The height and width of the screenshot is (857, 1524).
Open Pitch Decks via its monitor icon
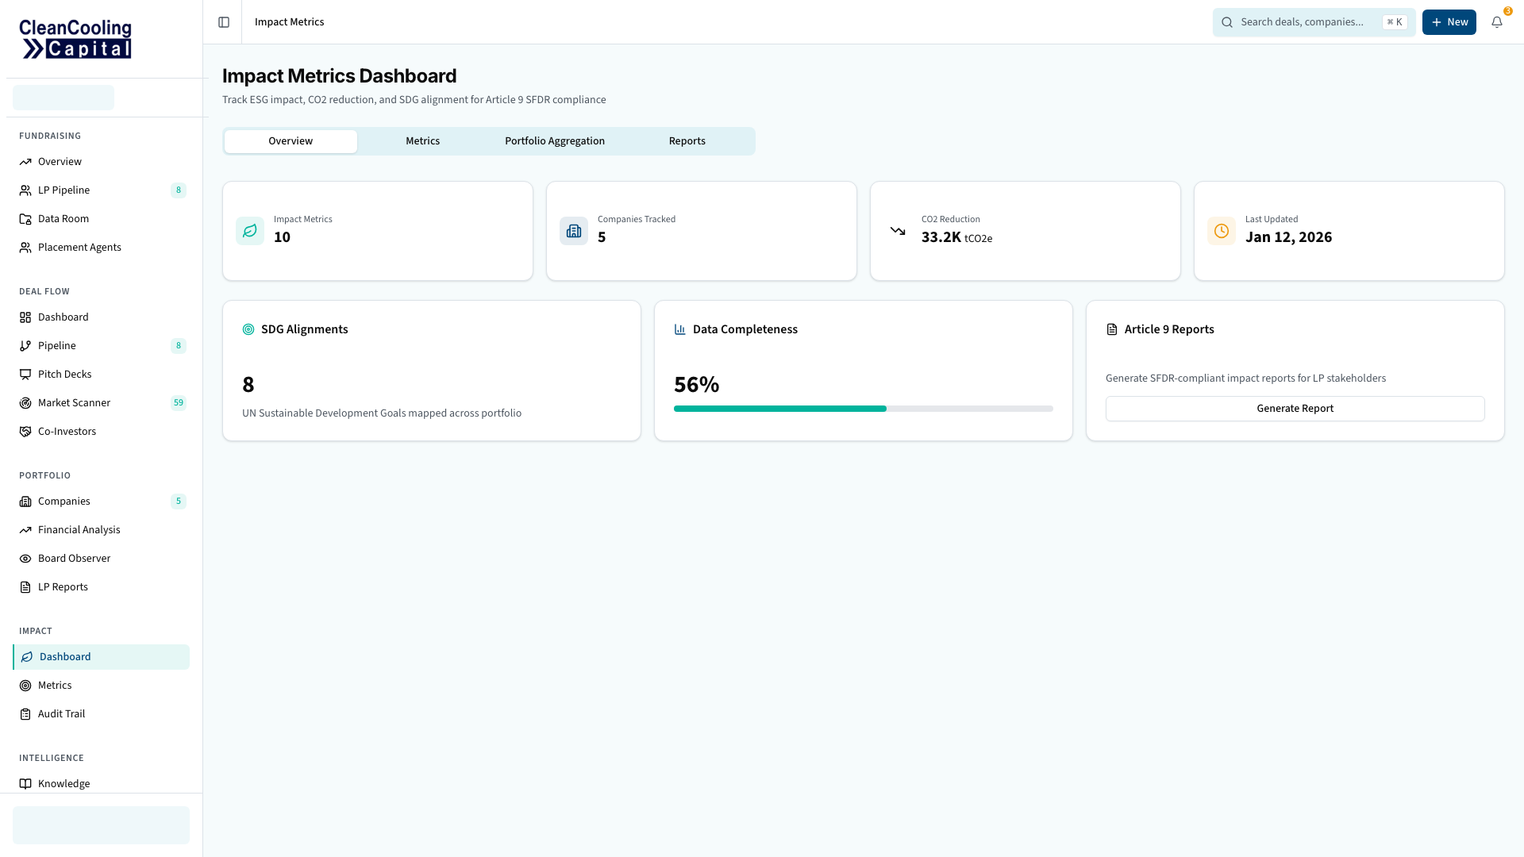point(25,374)
